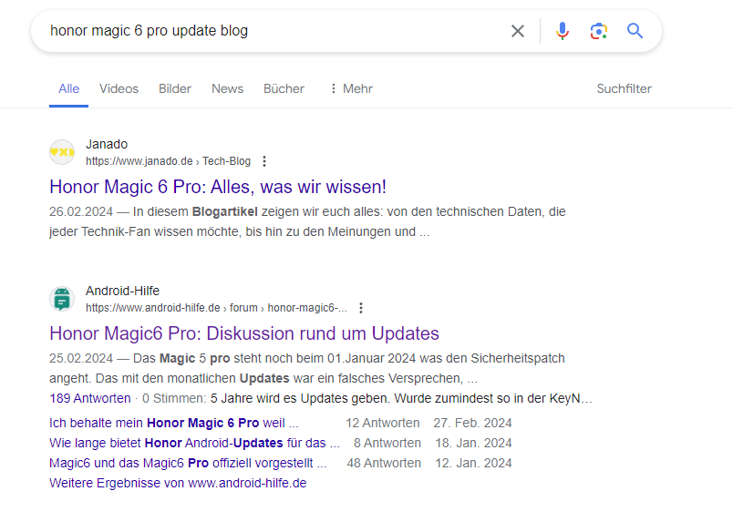The height and width of the screenshot is (522, 733).
Task: Switch to the Bücher tab
Action: pos(284,88)
